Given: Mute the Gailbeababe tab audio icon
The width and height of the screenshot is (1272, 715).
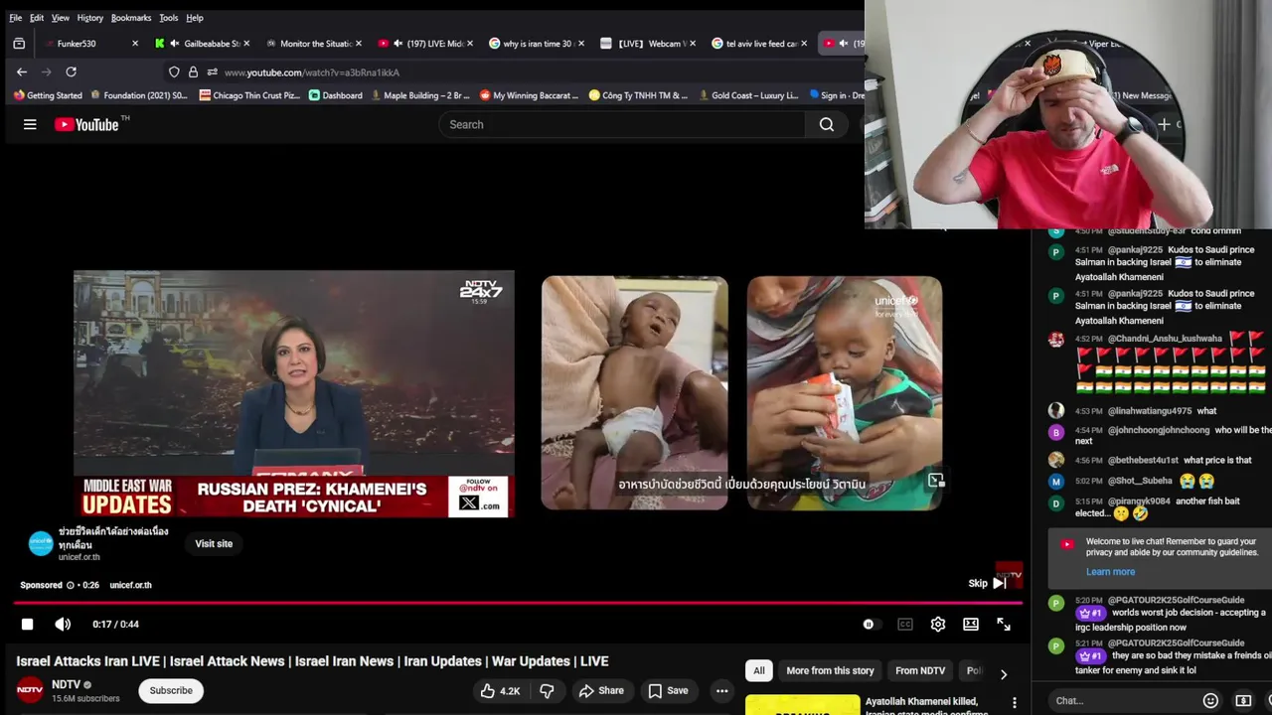Looking at the screenshot, I should [174, 44].
